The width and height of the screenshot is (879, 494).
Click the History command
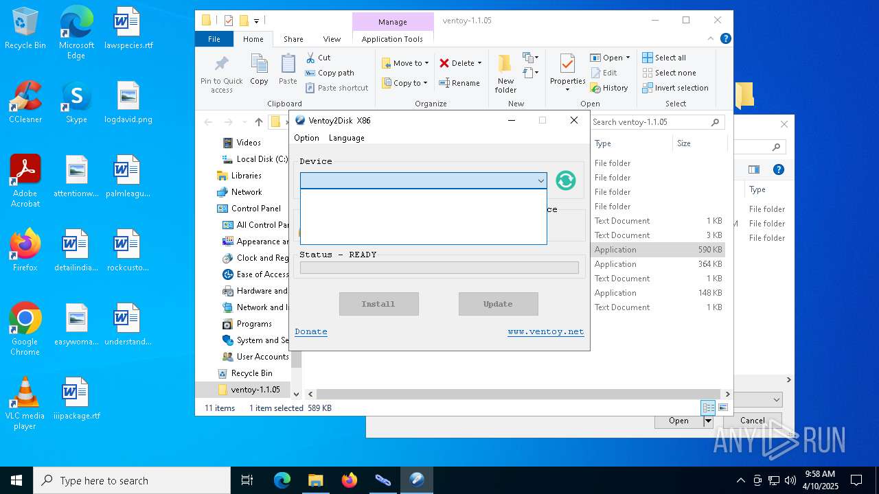(x=609, y=88)
